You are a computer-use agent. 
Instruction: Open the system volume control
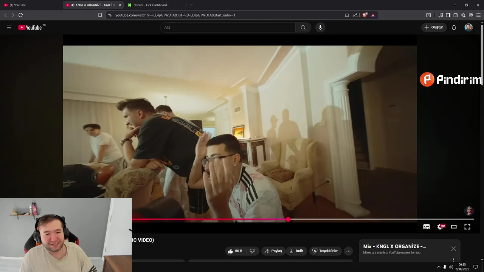point(451,267)
